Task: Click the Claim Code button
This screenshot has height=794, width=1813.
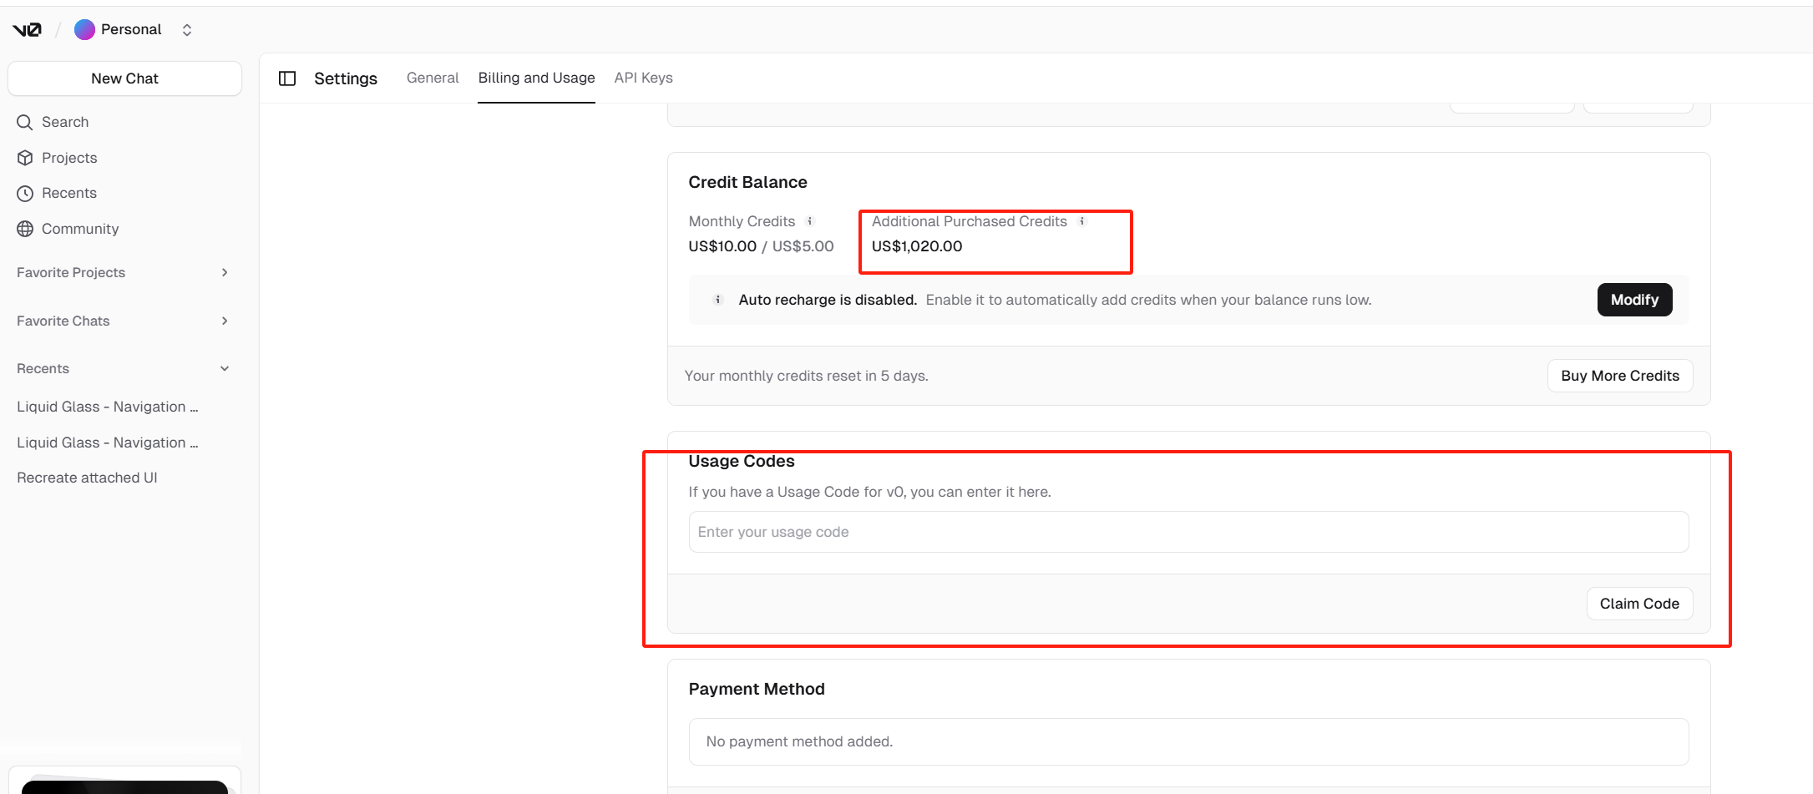Action: pos(1639,604)
